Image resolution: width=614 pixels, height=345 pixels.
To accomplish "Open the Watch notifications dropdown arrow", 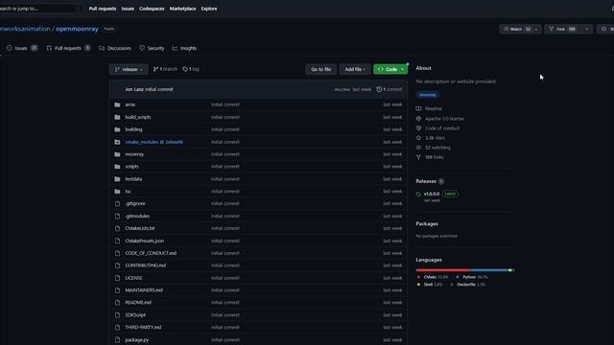I will pyautogui.click(x=536, y=29).
